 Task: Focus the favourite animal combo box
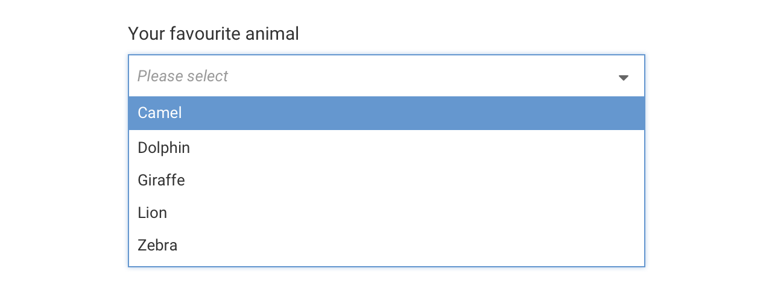[x=386, y=76]
